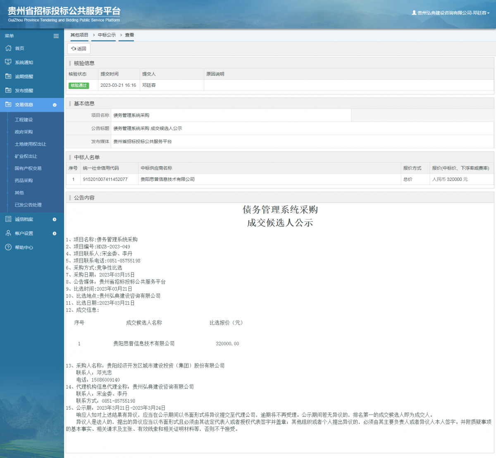Image resolution: width=496 pixels, height=458 pixels.
Task: Click the person icon beside 帐户设置
Action: [8, 233]
